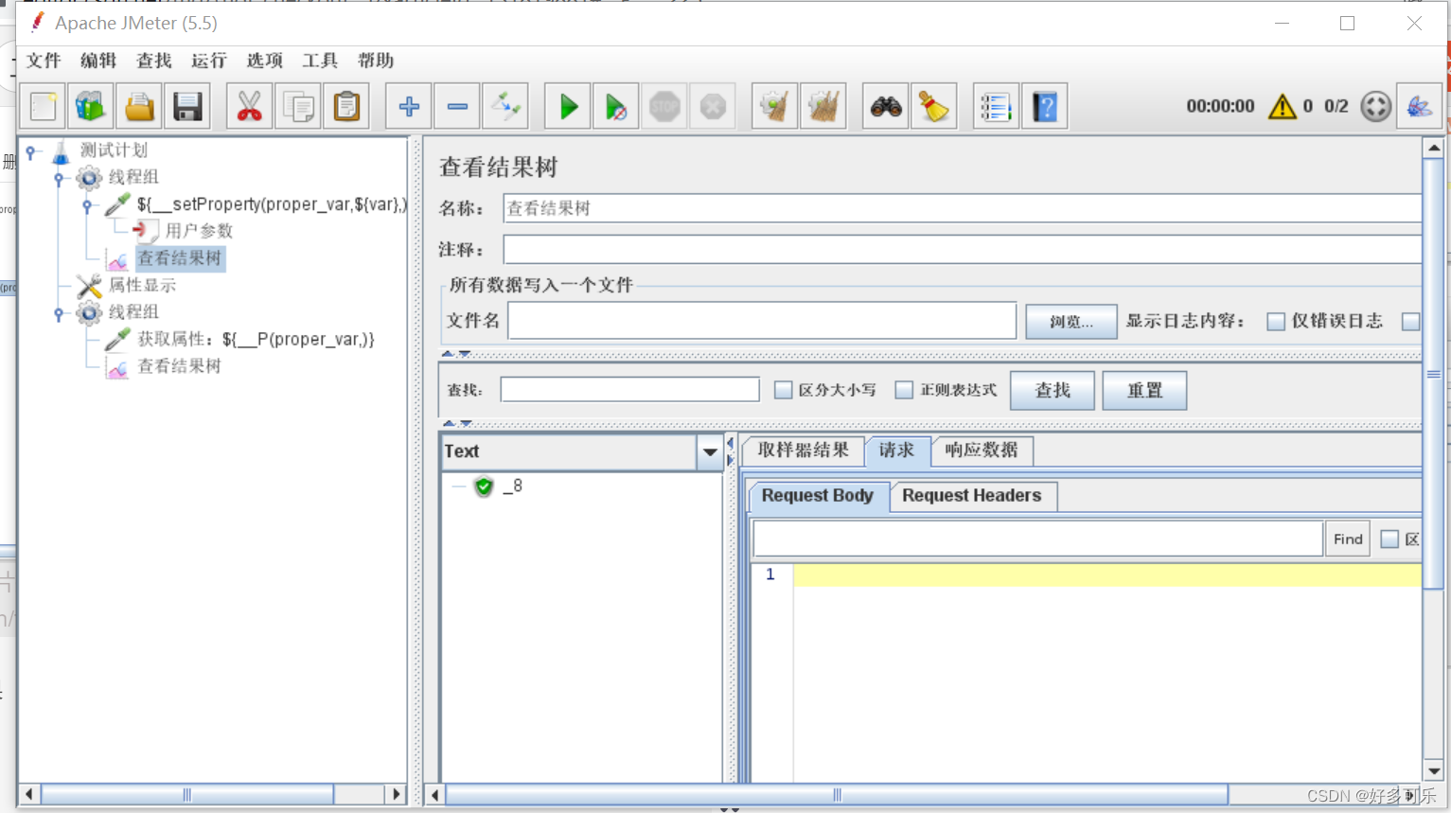Select the 属性显示 node
This screenshot has width=1451, height=813.
142,285
